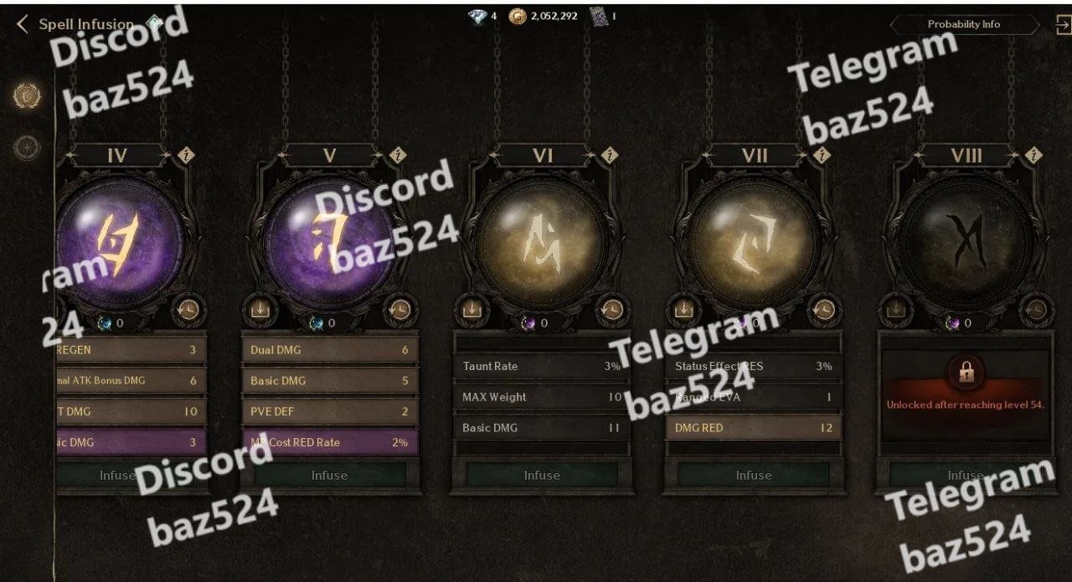Viewport: 1072px width, 582px height.
Task: Open info icon beside slot V
Action: pyautogui.click(x=398, y=155)
